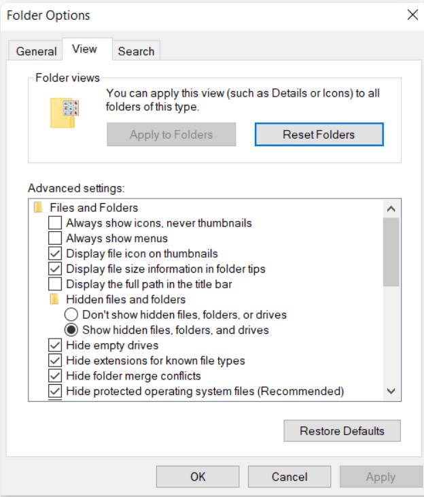Click the Folder views folder icon
Screen dimensions: 424x497
click(x=65, y=113)
